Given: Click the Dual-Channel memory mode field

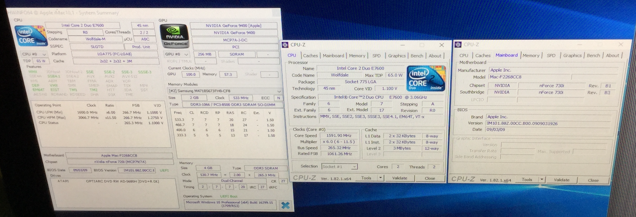Looking at the screenshot, I should [x=232, y=181].
